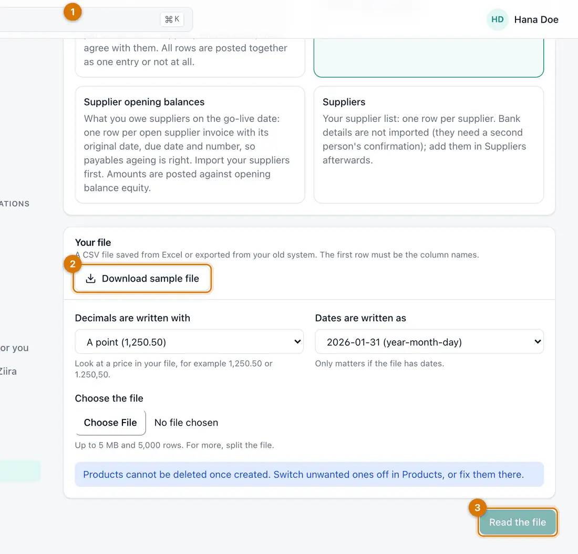Open the Dates are written as dropdown
The image size is (578, 554).
coord(429,342)
